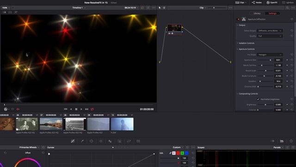
Task: Switch to the Settings tab
Action: click(x=272, y=13)
